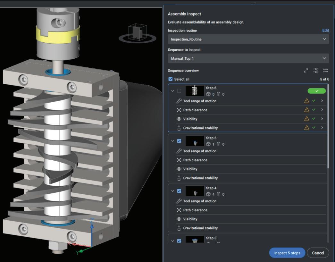Image resolution: width=335 pixels, height=262 pixels.
Task: Collapse Step 5 with its chevron
Action: [172, 141]
